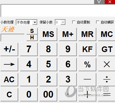Clear memory with the MC button
This screenshot has height=103, width=115.
pyautogui.click(x=107, y=34)
